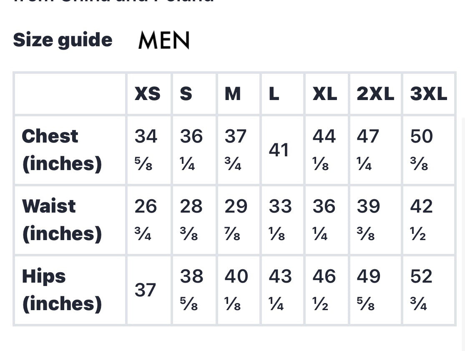
Task: Click the XL hips measurement cell
Action: coord(324,290)
